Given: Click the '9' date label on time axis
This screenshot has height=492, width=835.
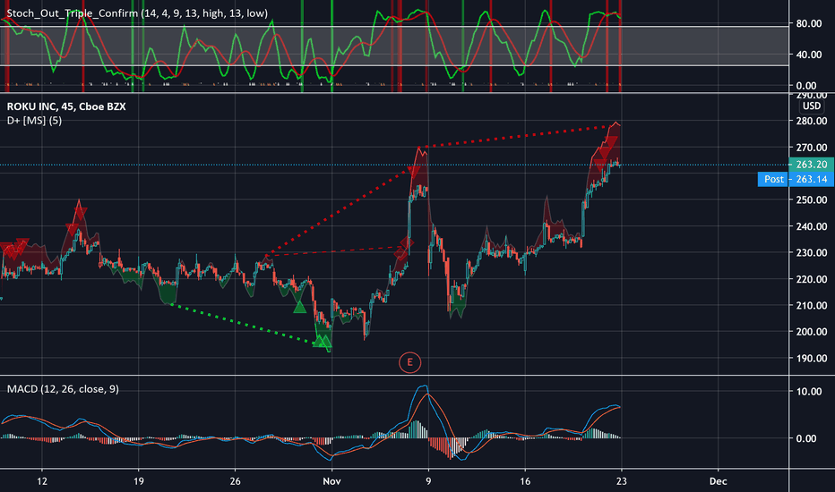Looking at the screenshot, I should pyautogui.click(x=428, y=481).
